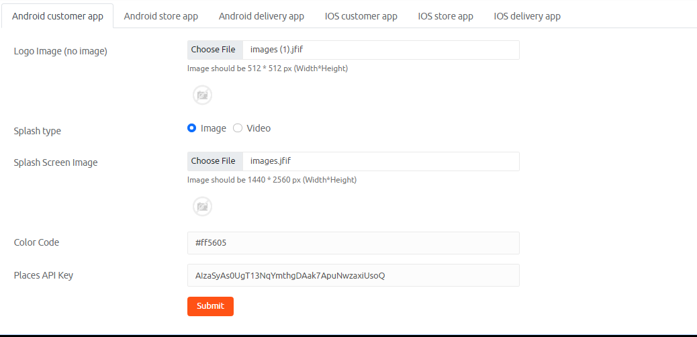Image resolution: width=697 pixels, height=337 pixels.
Task: Submit the app settings form
Action: [x=210, y=306]
